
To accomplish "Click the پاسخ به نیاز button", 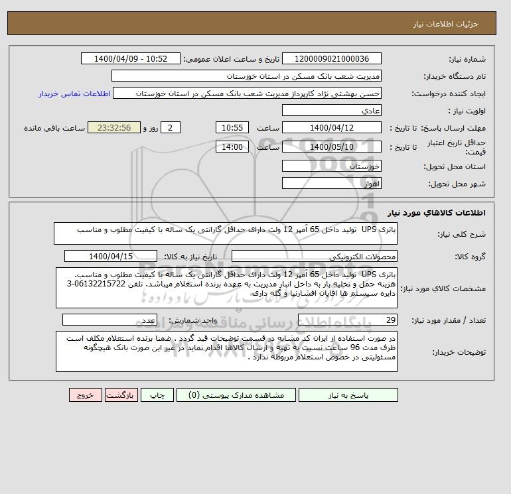I will (348, 395).
